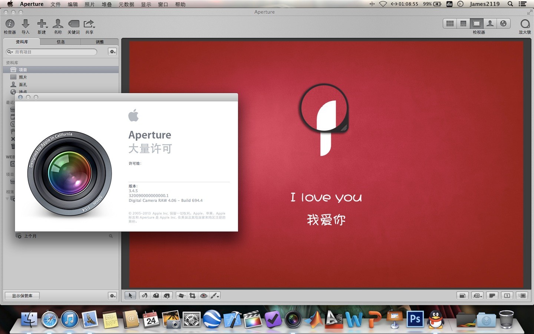Select 面孔 in the library sidebar
This screenshot has height=334, width=534.
click(x=61, y=85)
